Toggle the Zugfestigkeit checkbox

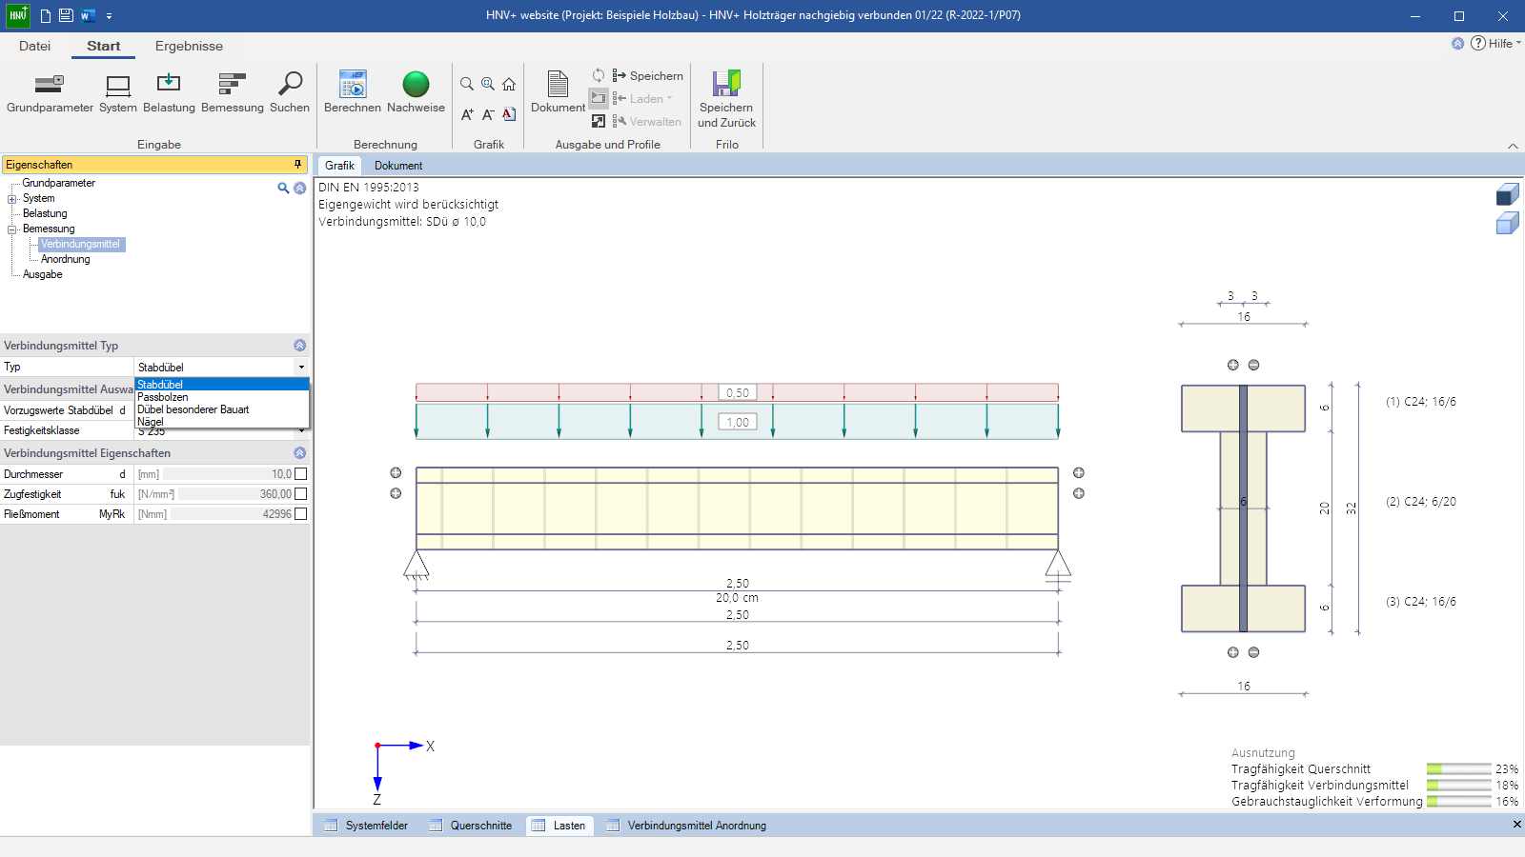coord(301,493)
